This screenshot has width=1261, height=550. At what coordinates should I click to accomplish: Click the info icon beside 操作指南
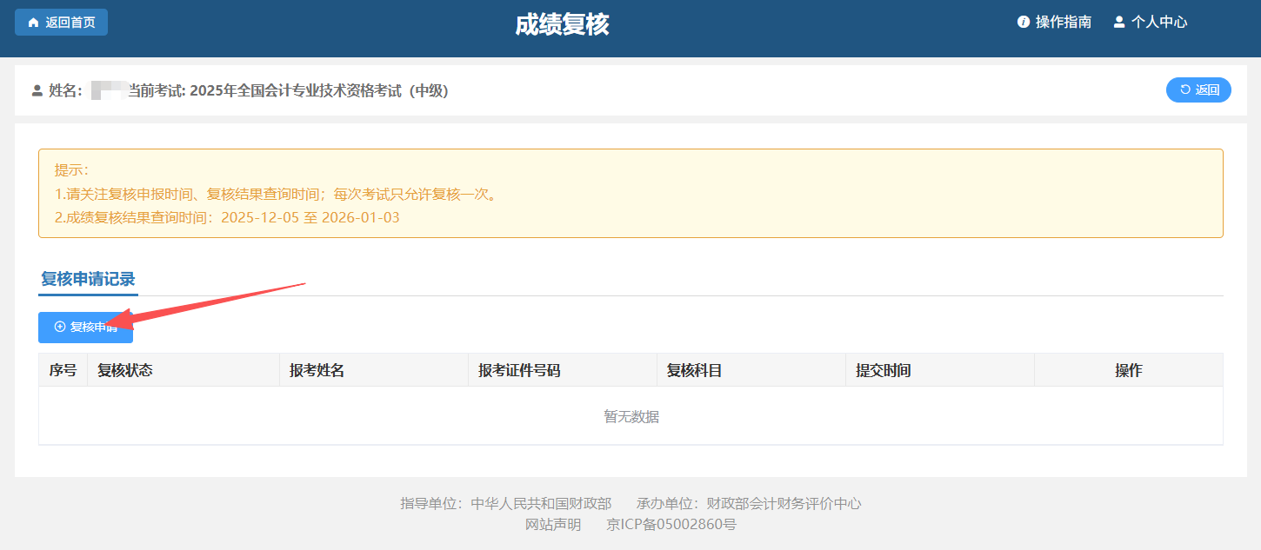(x=1024, y=23)
